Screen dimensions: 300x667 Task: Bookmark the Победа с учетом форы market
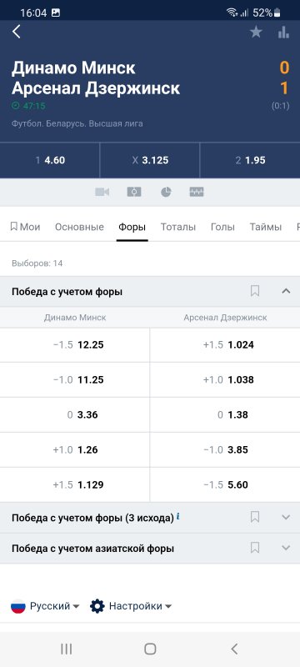[255, 291]
